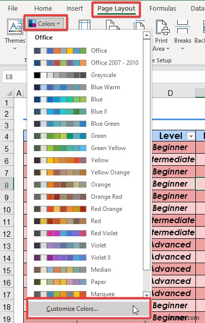Expand the Colors dropdown button
Image resolution: width=205 pixels, height=323 pixels.
[x=46, y=23]
